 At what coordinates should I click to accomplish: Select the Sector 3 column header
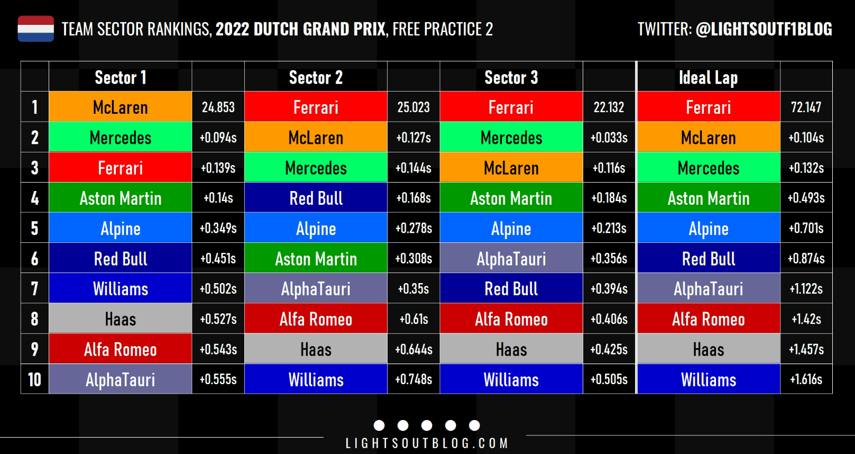pyautogui.click(x=511, y=77)
